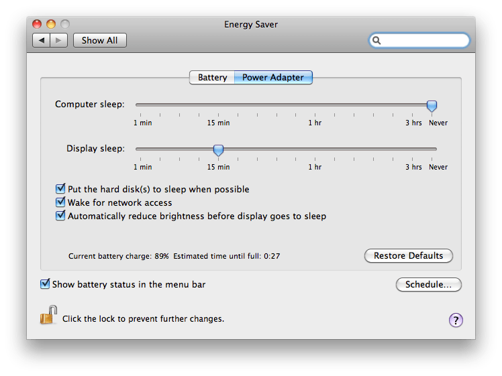Minimize the Energy Saver window
The width and height of the screenshot is (502, 376).
tap(51, 24)
